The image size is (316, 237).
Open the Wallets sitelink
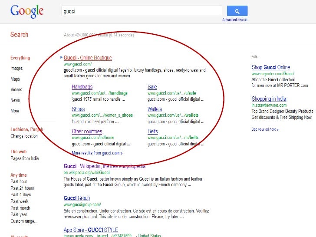point(155,109)
